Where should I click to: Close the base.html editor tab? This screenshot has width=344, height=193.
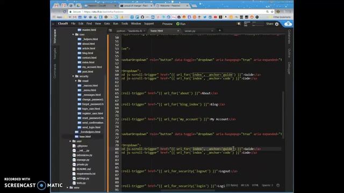(178, 31)
